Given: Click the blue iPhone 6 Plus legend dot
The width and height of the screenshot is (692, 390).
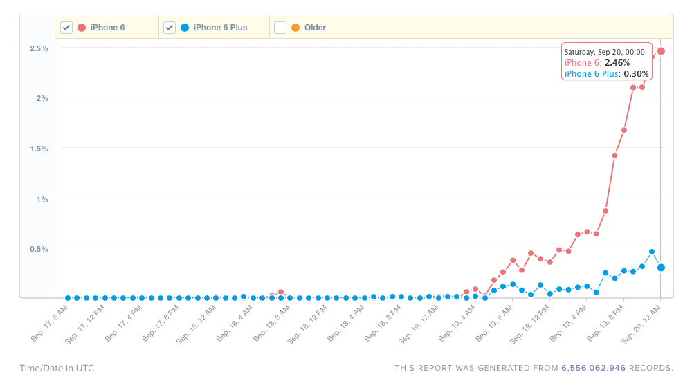Looking at the screenshot, I should pos(185,28).
